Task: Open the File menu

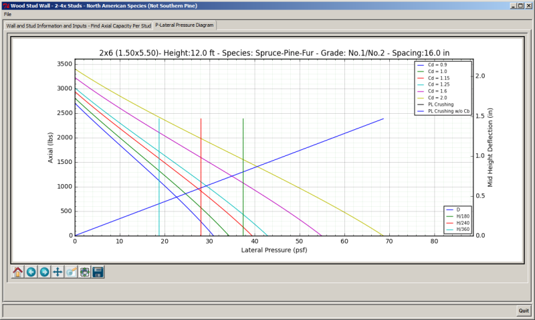Action: pyautogui.click(x=7, y=14)
